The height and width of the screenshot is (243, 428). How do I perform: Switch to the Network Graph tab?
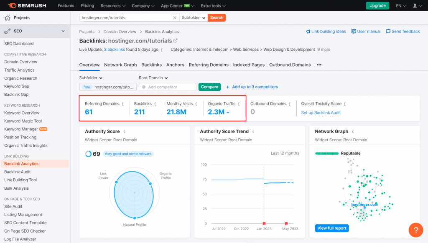click(x=120, y=65)
